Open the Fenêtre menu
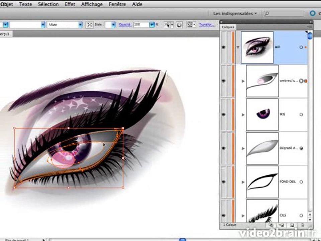The image size is (321, 241). (x=117, y=4)
